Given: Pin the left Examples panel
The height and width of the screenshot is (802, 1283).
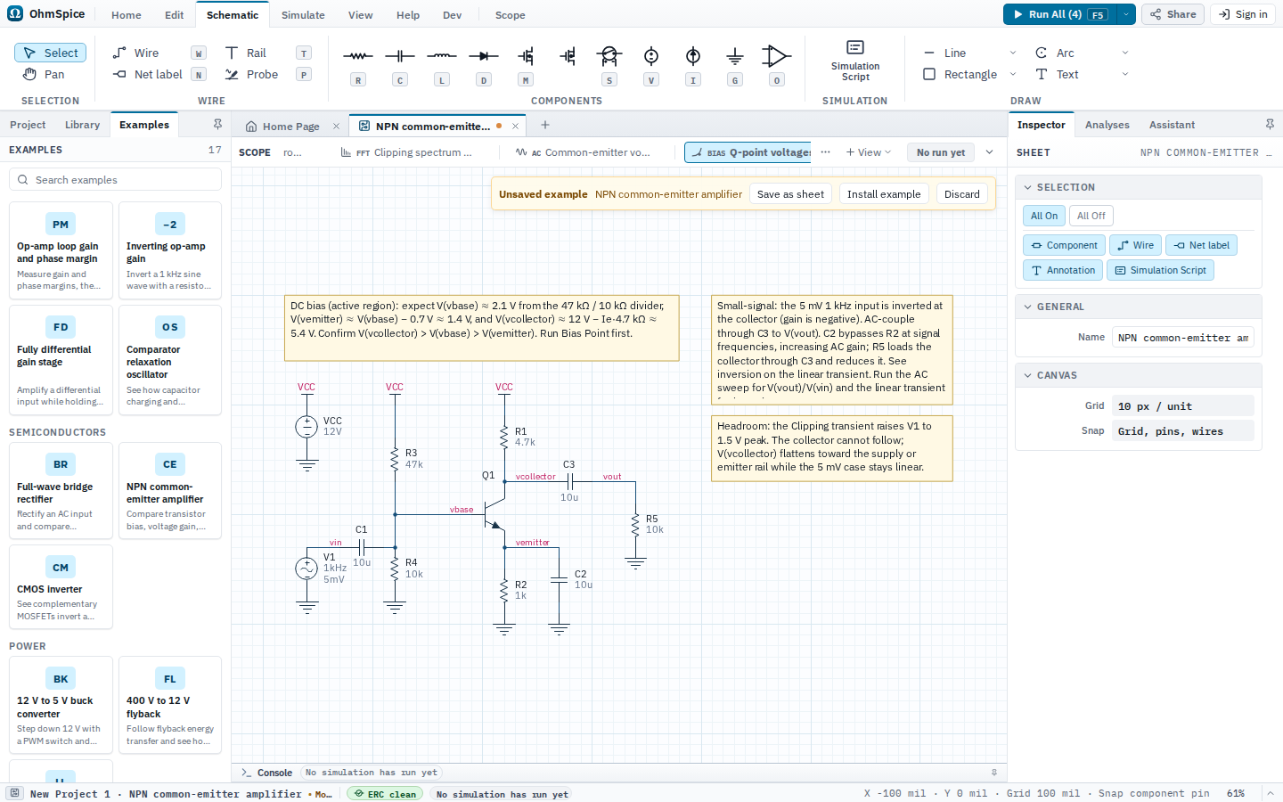Looking at the screenshot, I should (217, 125).
